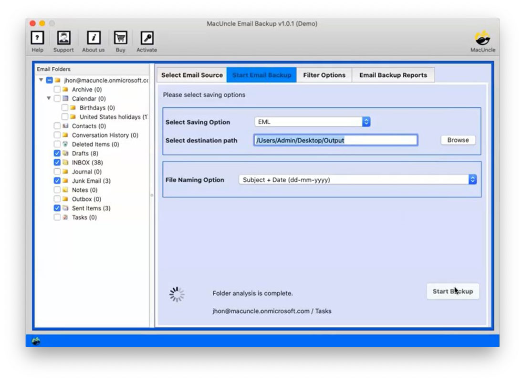Open the Email Backup Reports tab
The height and width of the screenshot is (381, 523).
point(393,75)
